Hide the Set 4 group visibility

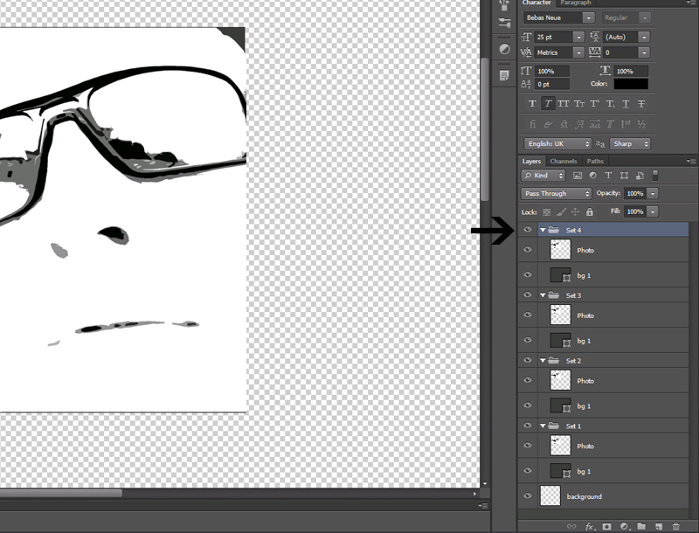[528, 230]
